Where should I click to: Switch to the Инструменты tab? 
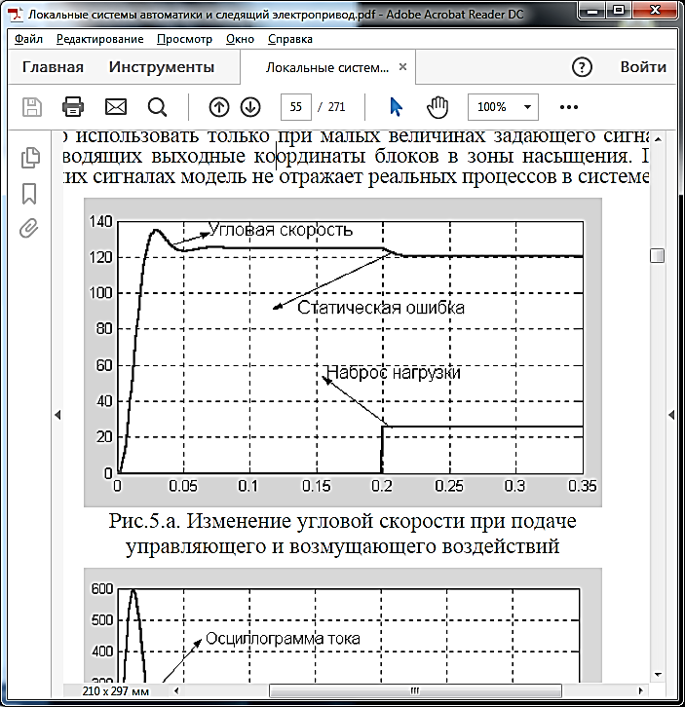pyautogui.click(x=162, y=67)
